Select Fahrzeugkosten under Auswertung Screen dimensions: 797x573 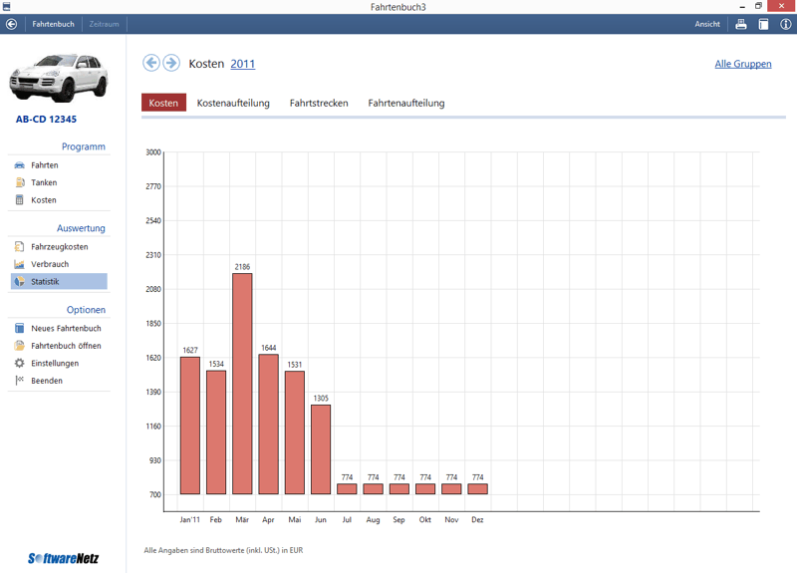59,246
